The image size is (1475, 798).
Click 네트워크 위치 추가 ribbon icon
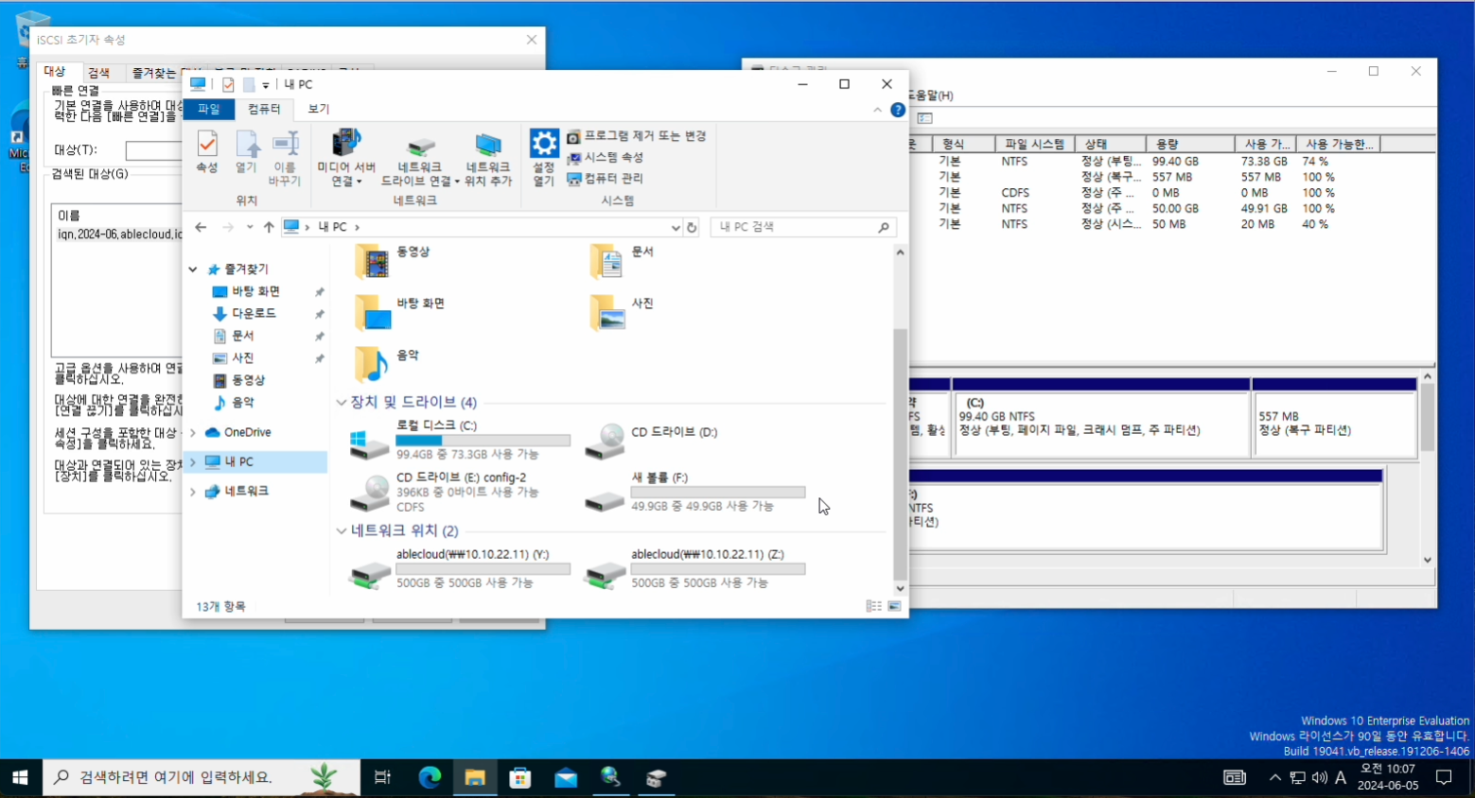[488, 157]
